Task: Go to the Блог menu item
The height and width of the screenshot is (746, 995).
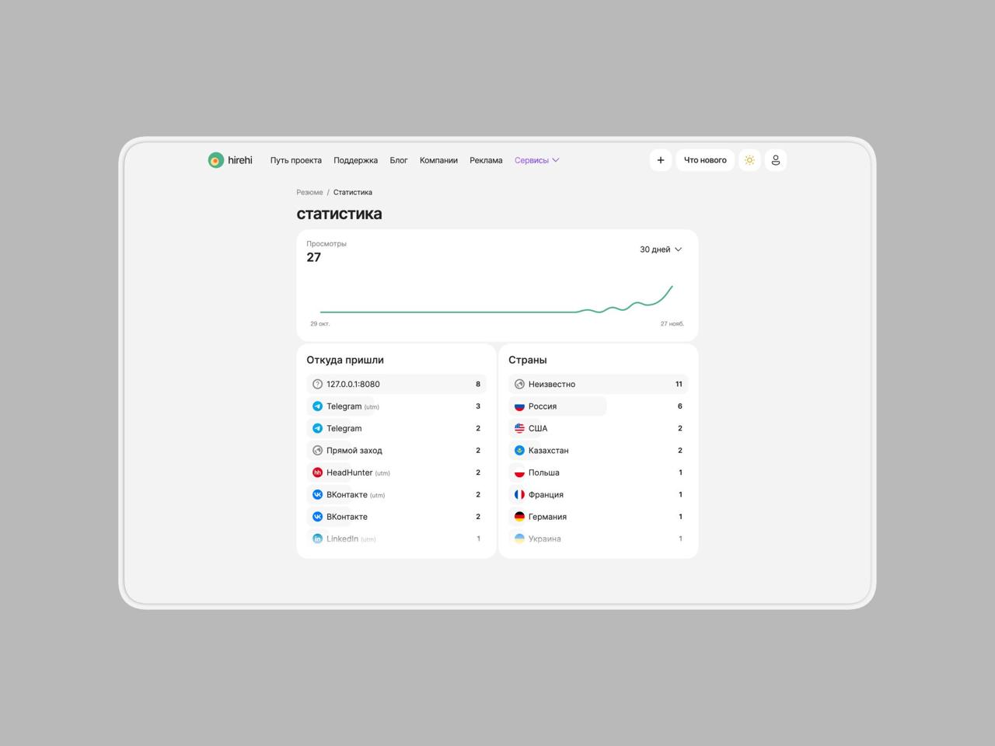Action: [398, 160]
